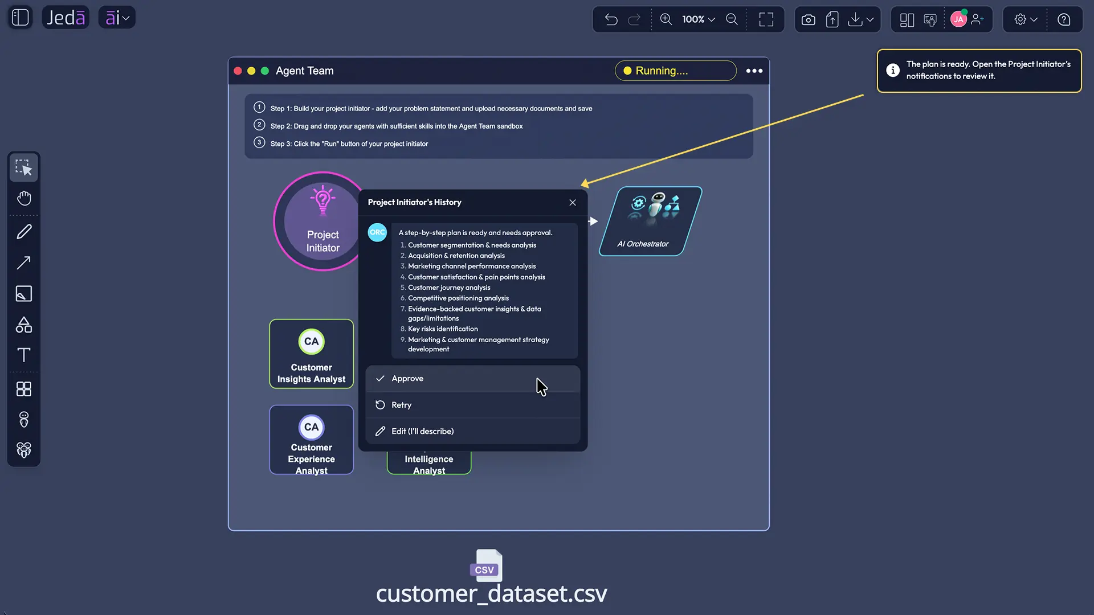
Task: Close the Project Initiator's History popup
Action: [573, 203]
